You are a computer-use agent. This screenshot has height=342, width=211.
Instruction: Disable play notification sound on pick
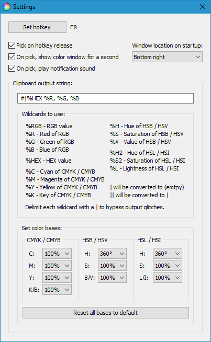(x=12, y=69)
